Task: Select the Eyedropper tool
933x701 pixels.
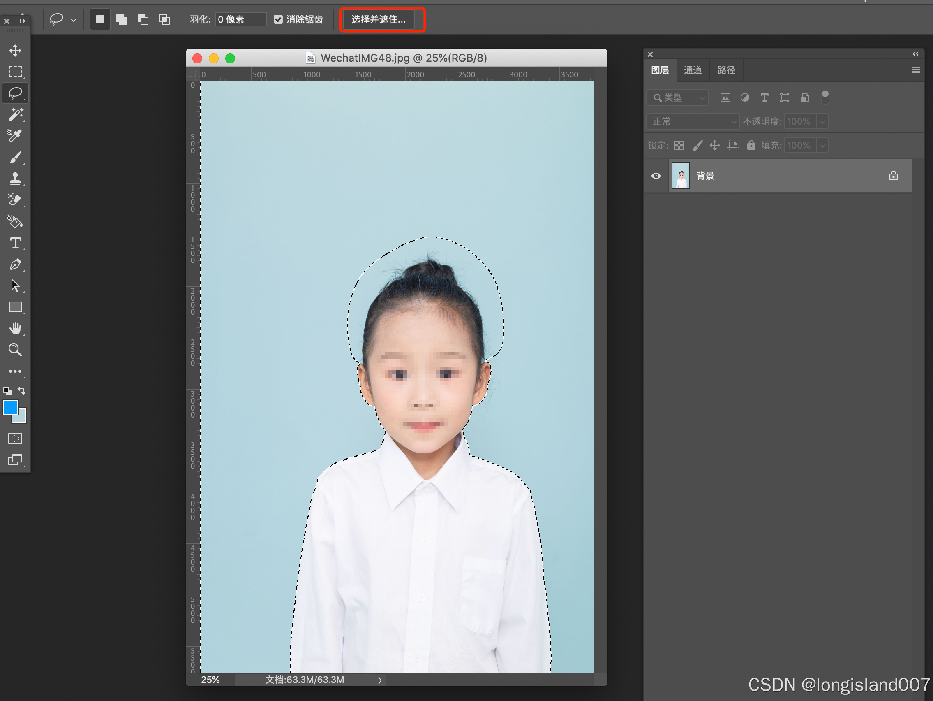Action: point(15,136)
